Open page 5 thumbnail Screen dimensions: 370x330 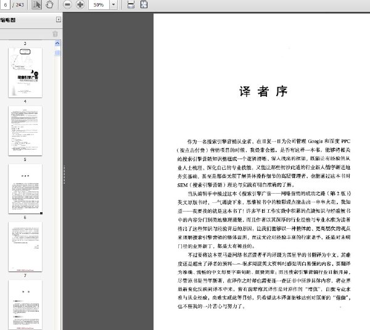coord(25,189)
